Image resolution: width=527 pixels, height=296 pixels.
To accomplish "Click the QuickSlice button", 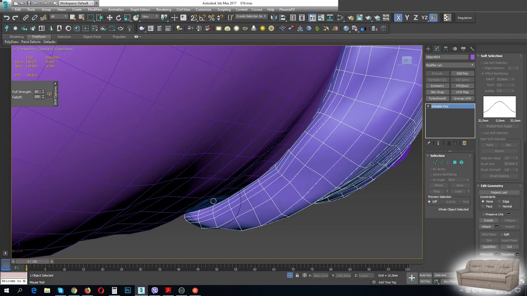I will tap(489, 247).
